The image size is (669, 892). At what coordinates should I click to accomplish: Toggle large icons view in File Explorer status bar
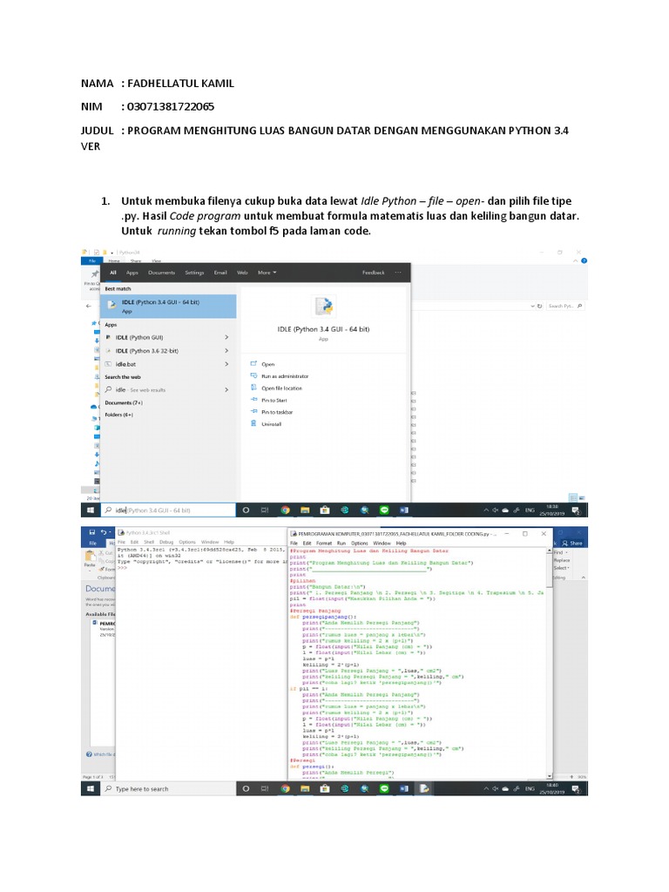[581, 497]
